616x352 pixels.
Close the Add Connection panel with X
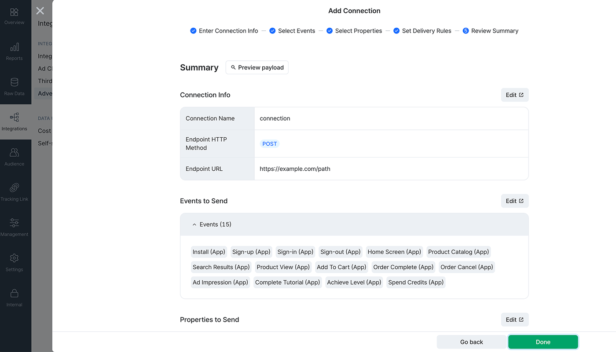[40, 11]
